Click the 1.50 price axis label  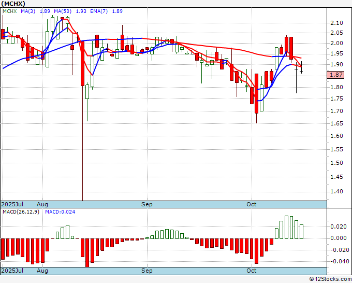tap(337, 163)
